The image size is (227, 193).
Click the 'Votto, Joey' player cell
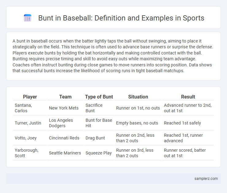pos(30,138)
